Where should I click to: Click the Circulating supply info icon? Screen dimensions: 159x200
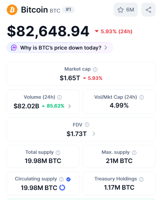coord(61,179)
